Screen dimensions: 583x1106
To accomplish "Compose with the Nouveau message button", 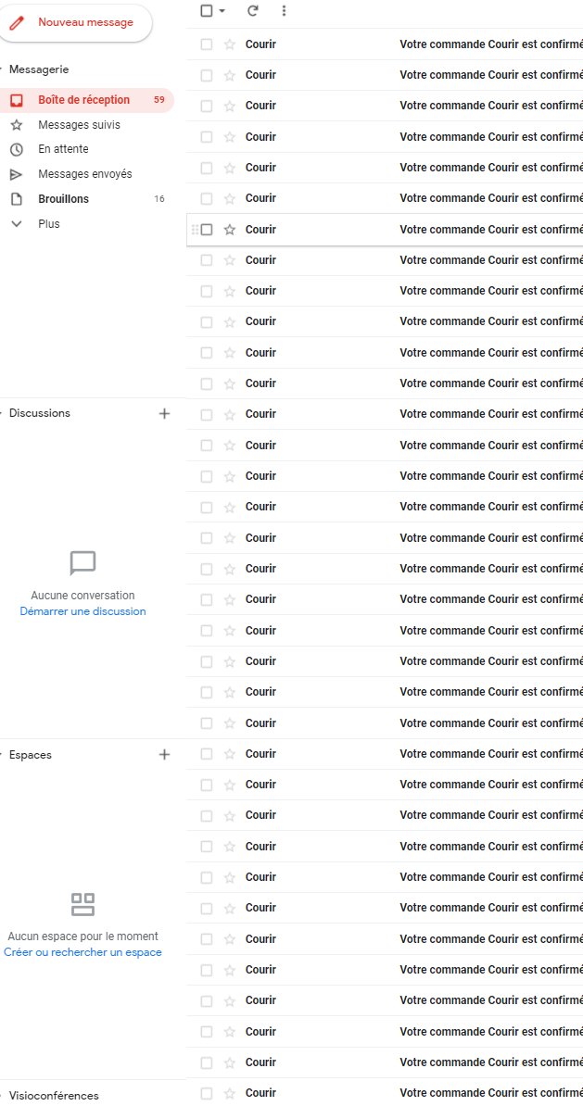I will click(75, 22).
